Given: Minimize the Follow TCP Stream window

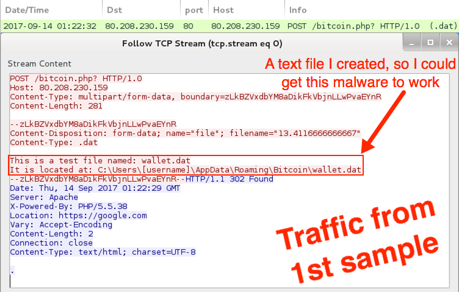Looking at the screenshot, I should [412, 43].
